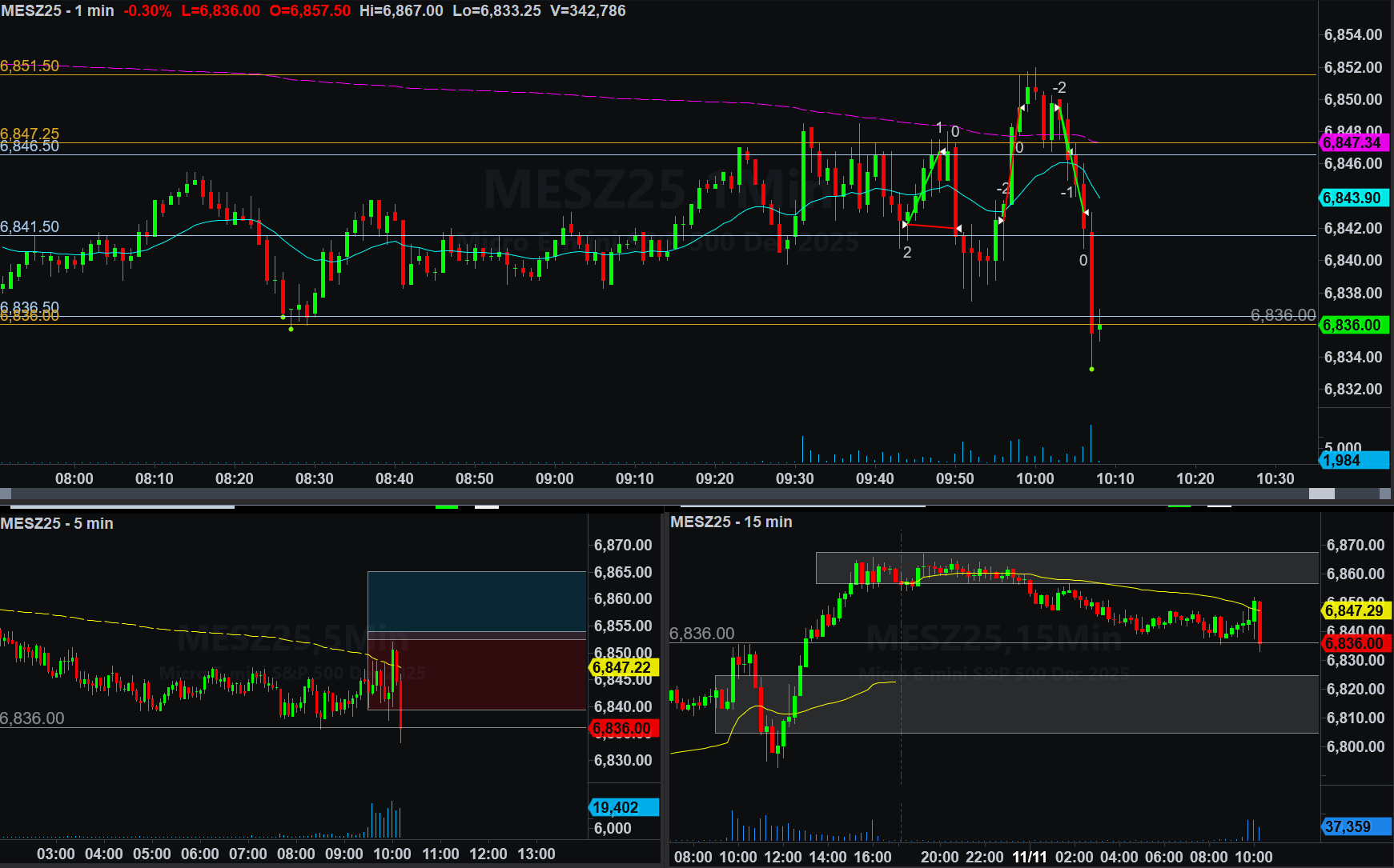Click the green swing-low dot below the last candle
The image size is (1394, 868).
1091,369
